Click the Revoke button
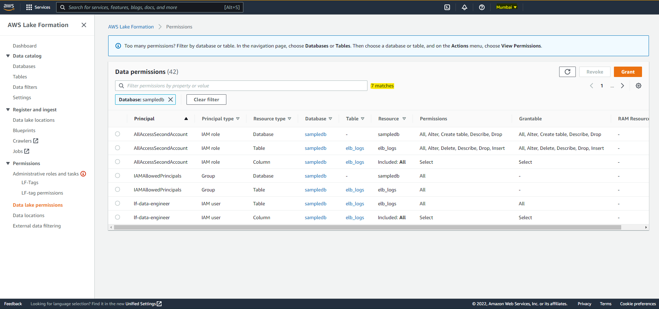 point(595,72)
